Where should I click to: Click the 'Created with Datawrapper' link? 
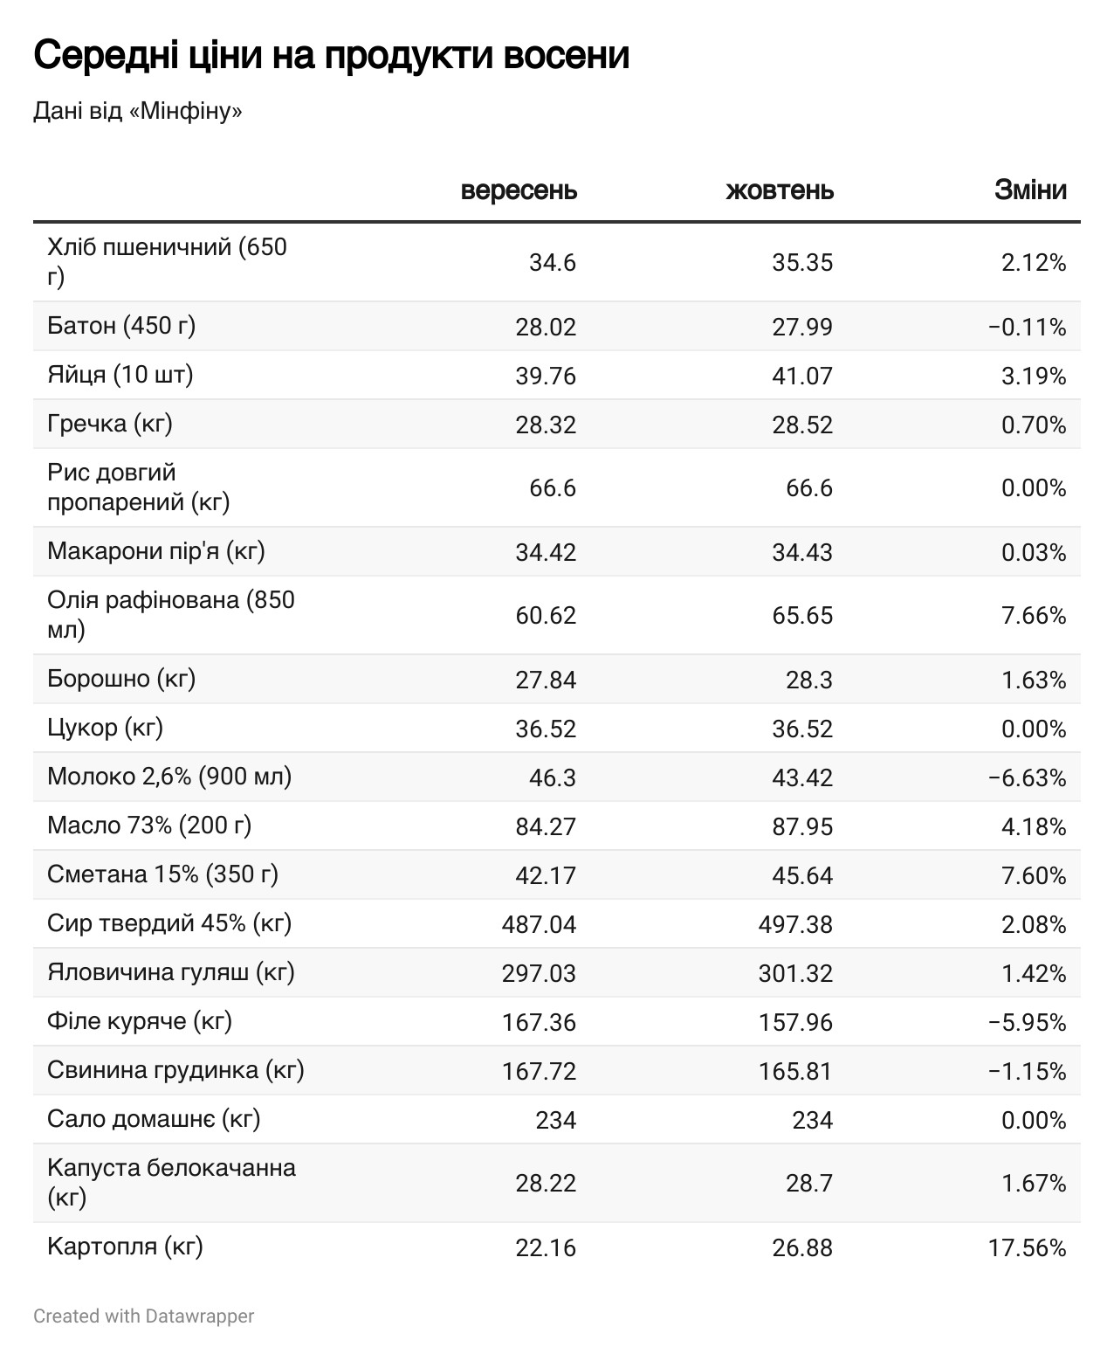click(144, 1316)
